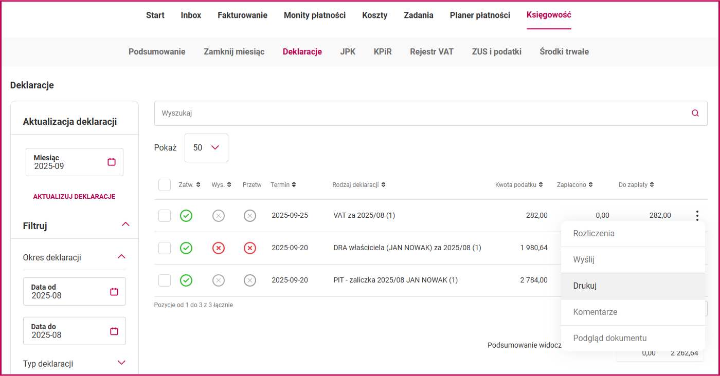Open the KPiR subtab
Image resolution: width=720 pixels, height=376 pixels.
[x=383, y=52]
